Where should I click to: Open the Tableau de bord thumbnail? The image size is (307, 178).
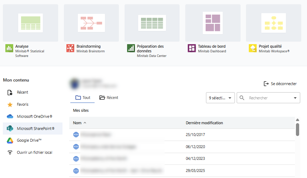(x=213, y=23)
